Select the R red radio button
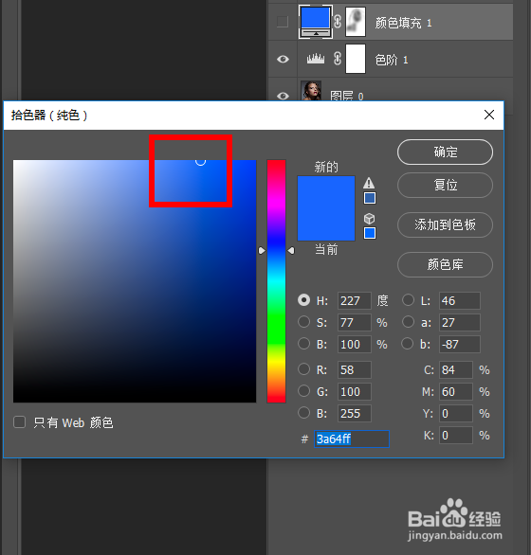Screen dimensions: 531x555 point(303,369)
